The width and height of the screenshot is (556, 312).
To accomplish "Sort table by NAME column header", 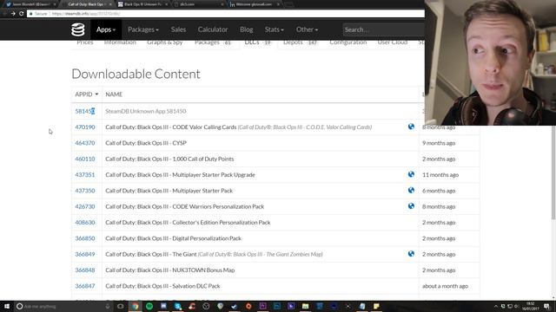I will click(x=114, y=94).
